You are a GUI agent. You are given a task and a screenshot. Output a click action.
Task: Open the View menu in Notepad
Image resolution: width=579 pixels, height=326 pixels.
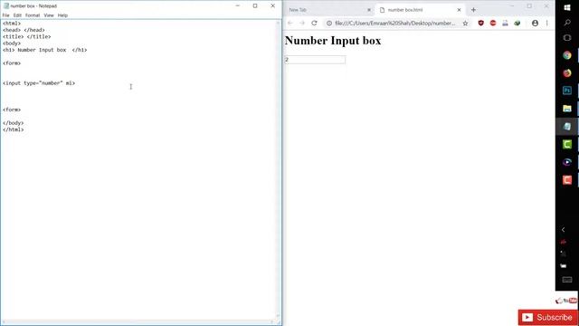coord(49,15)
